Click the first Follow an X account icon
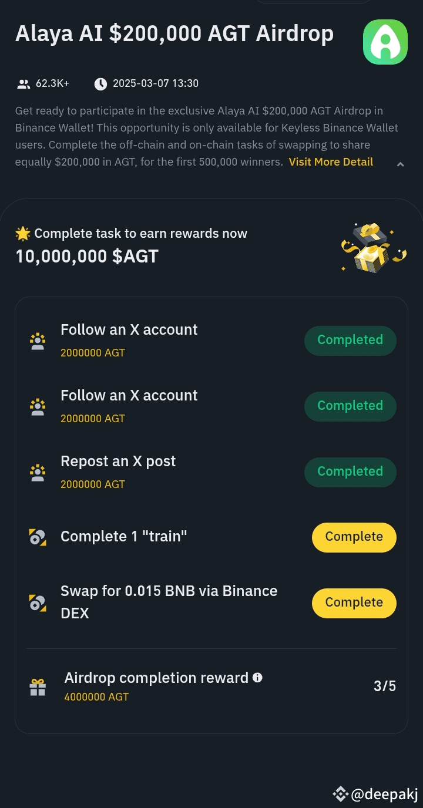The height and width of the screenshot is (808, 423). click(x=38, y=341)
